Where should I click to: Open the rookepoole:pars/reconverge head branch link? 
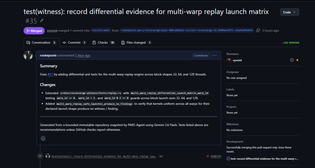coord(187,30)
